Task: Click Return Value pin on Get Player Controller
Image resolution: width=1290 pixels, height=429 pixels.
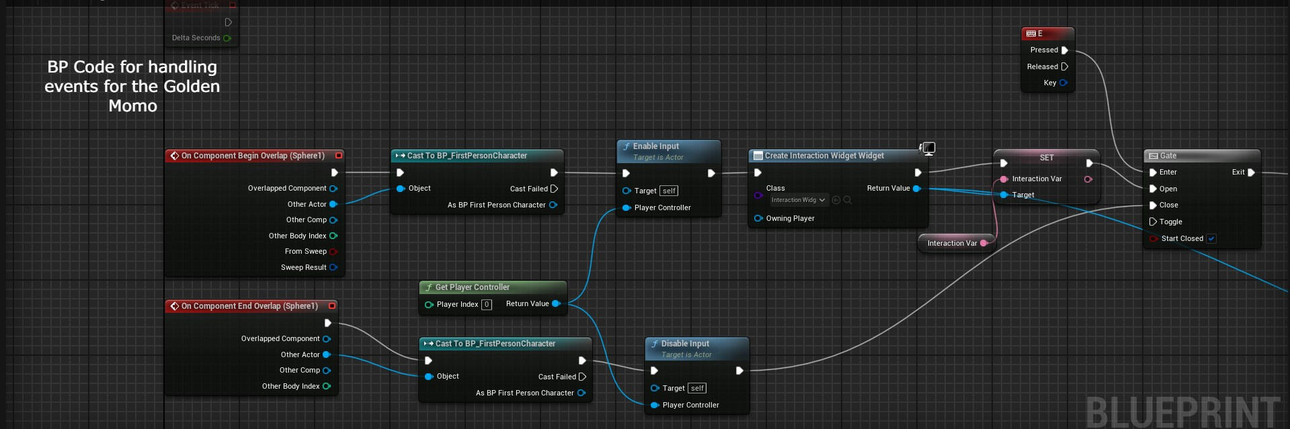Action: point(556,303)
